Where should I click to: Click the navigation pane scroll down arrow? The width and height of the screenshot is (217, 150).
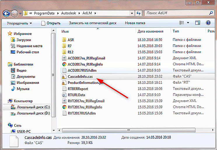point(54,130)
